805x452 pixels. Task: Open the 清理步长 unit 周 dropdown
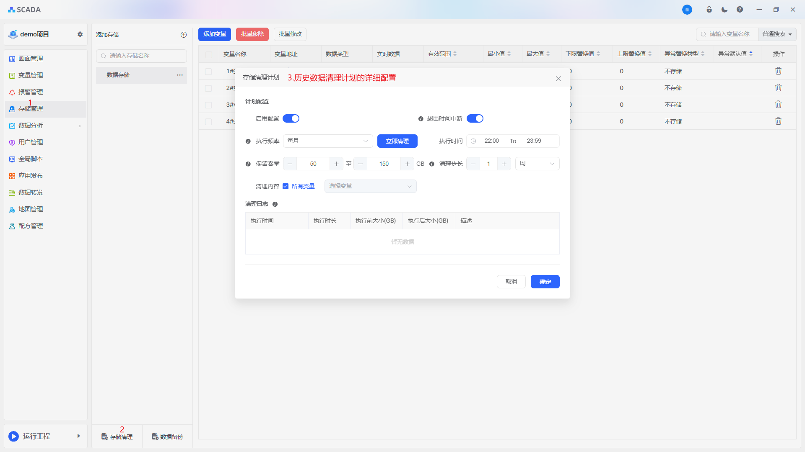537,164
